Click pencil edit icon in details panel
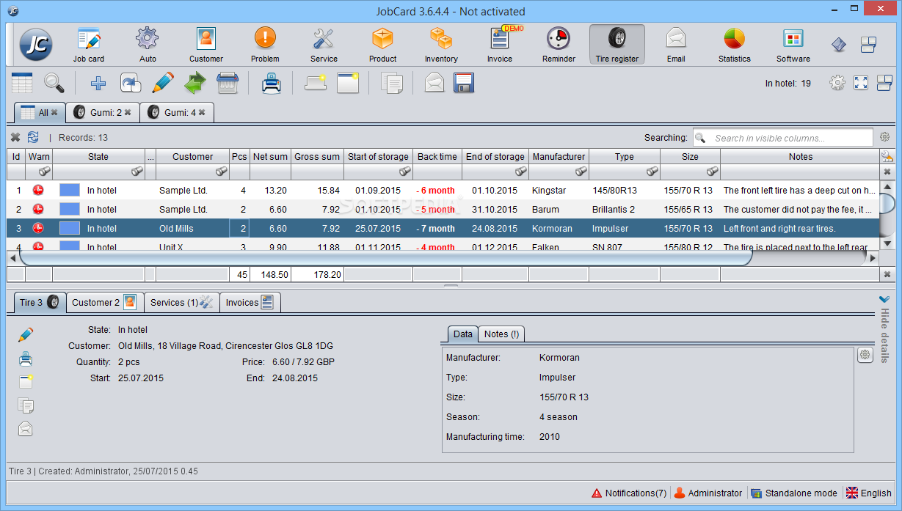902x511 pixels. 26,335
